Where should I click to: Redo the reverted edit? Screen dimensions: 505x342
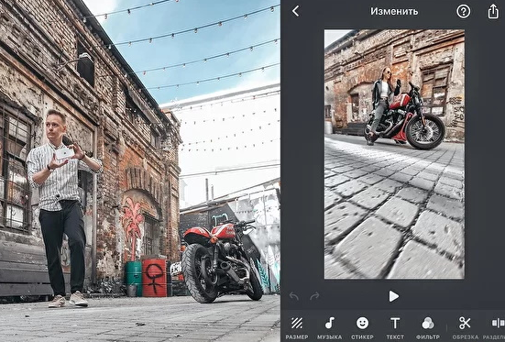pyautogui.click(x=314, y=296)
